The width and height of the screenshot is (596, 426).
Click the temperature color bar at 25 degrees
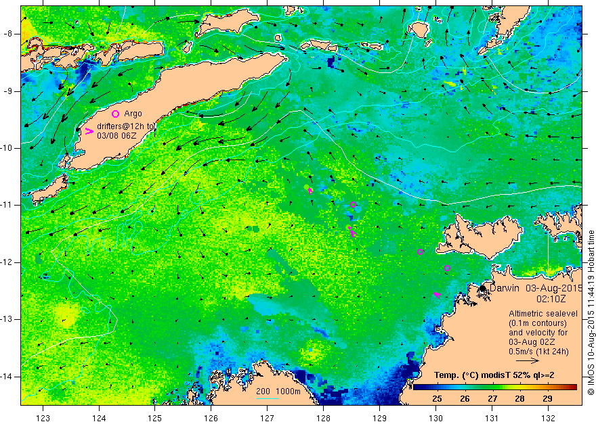coord(437,387)
